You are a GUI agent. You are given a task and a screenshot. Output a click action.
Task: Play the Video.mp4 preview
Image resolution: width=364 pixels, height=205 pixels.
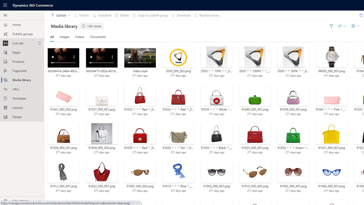click(x=129, y=57)
